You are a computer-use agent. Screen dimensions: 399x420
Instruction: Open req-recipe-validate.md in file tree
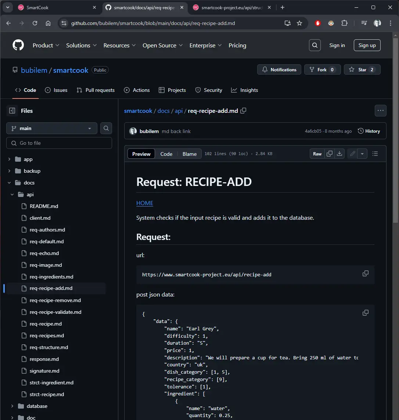coord(55,312)
